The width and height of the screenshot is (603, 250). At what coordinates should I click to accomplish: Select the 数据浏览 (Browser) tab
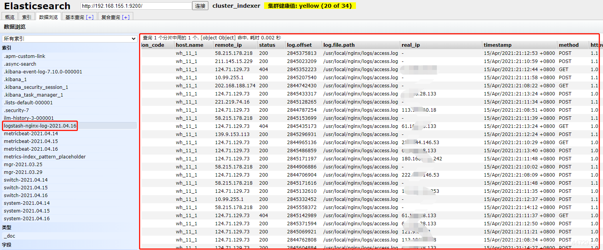pyautogui.click(x=48, y=16)
